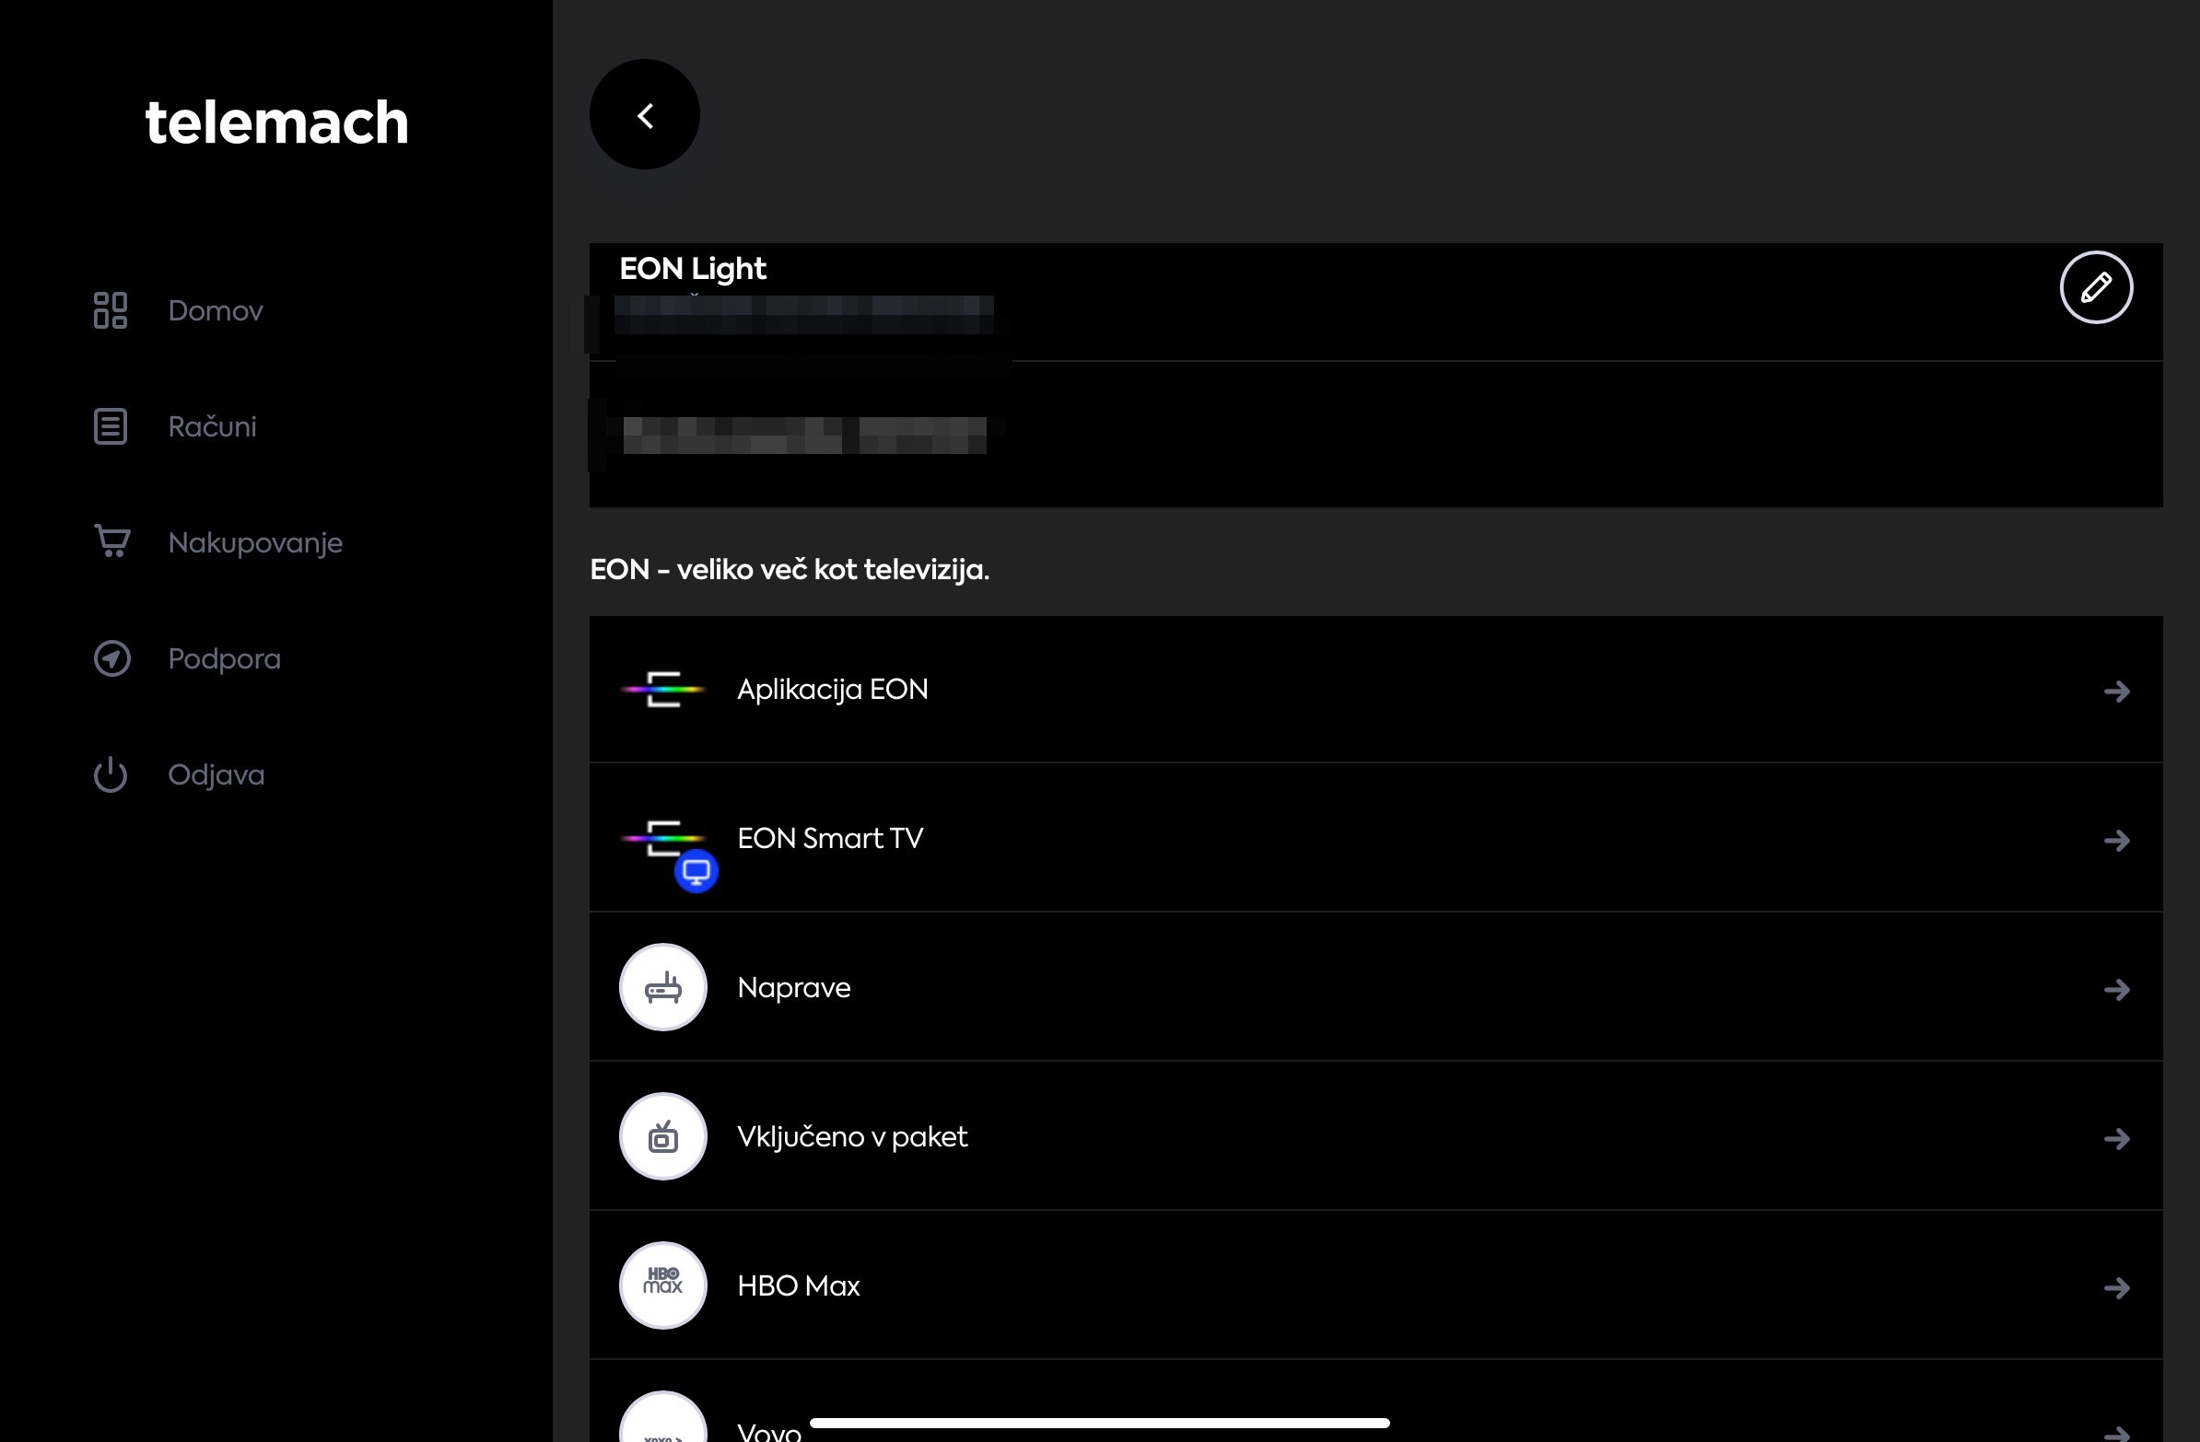Screen dimensions: 2200x1442
Task: Click the telemach logo
Action: coord(276,122)
